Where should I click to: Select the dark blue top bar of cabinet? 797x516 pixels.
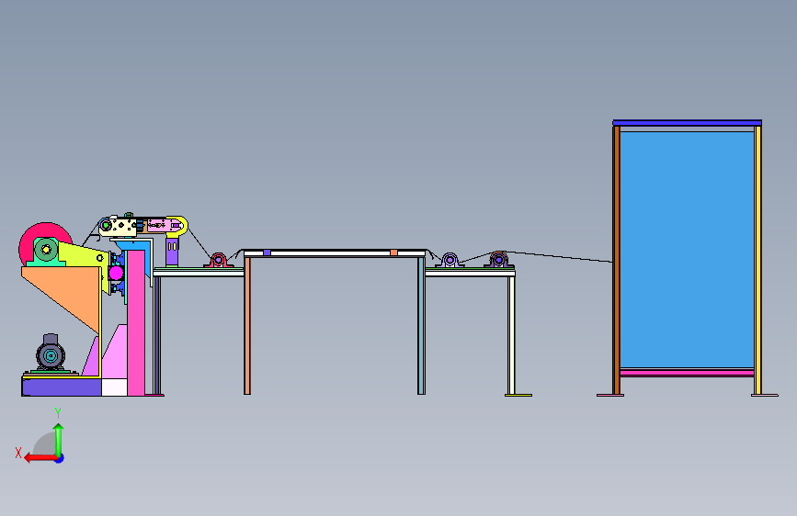pos(688,122)
